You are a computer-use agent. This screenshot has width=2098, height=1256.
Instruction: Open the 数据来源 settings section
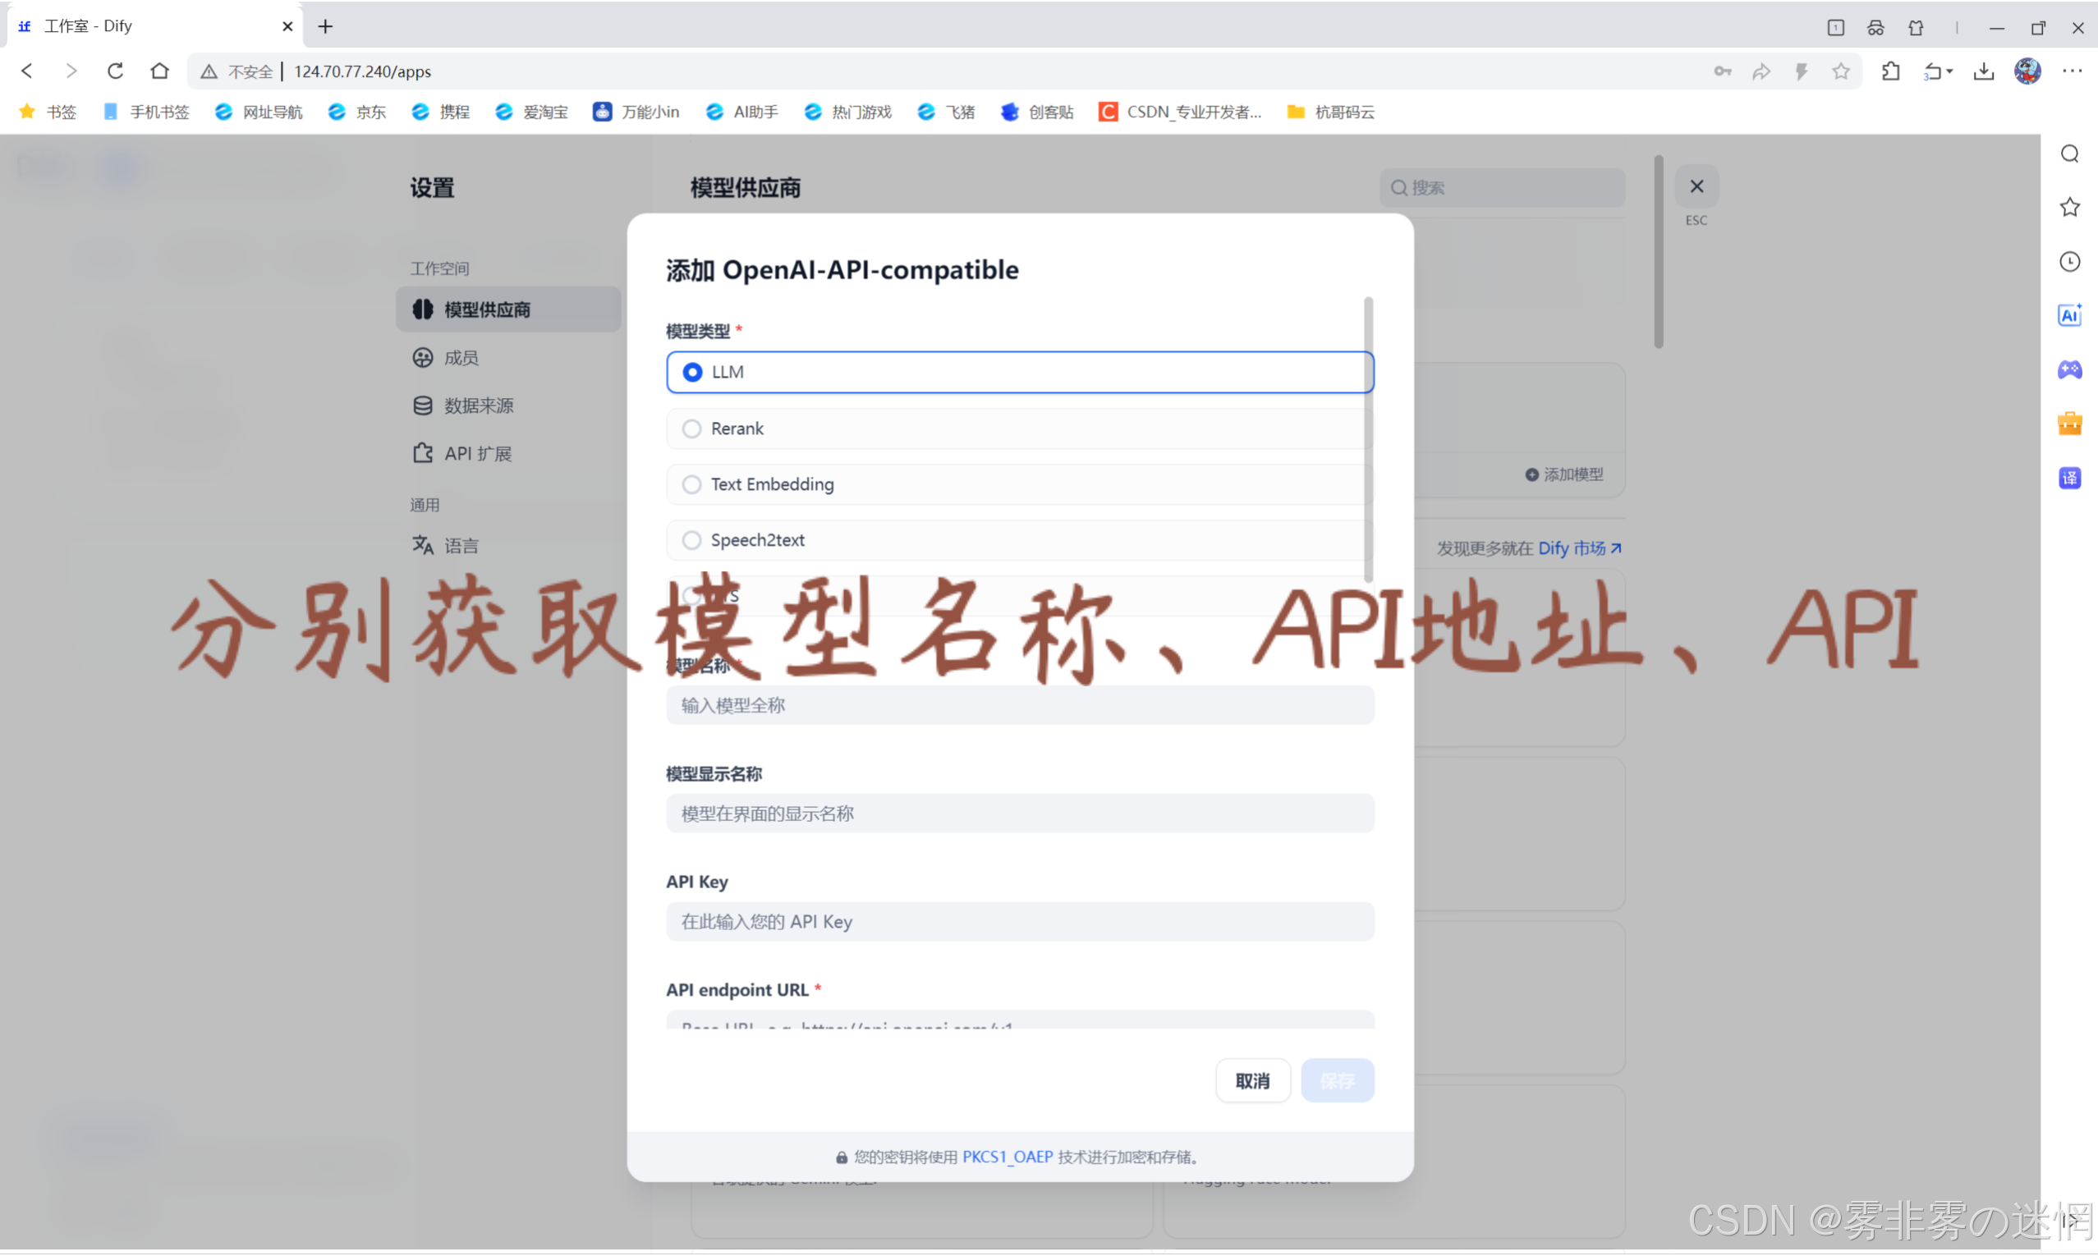pos(478,406)
